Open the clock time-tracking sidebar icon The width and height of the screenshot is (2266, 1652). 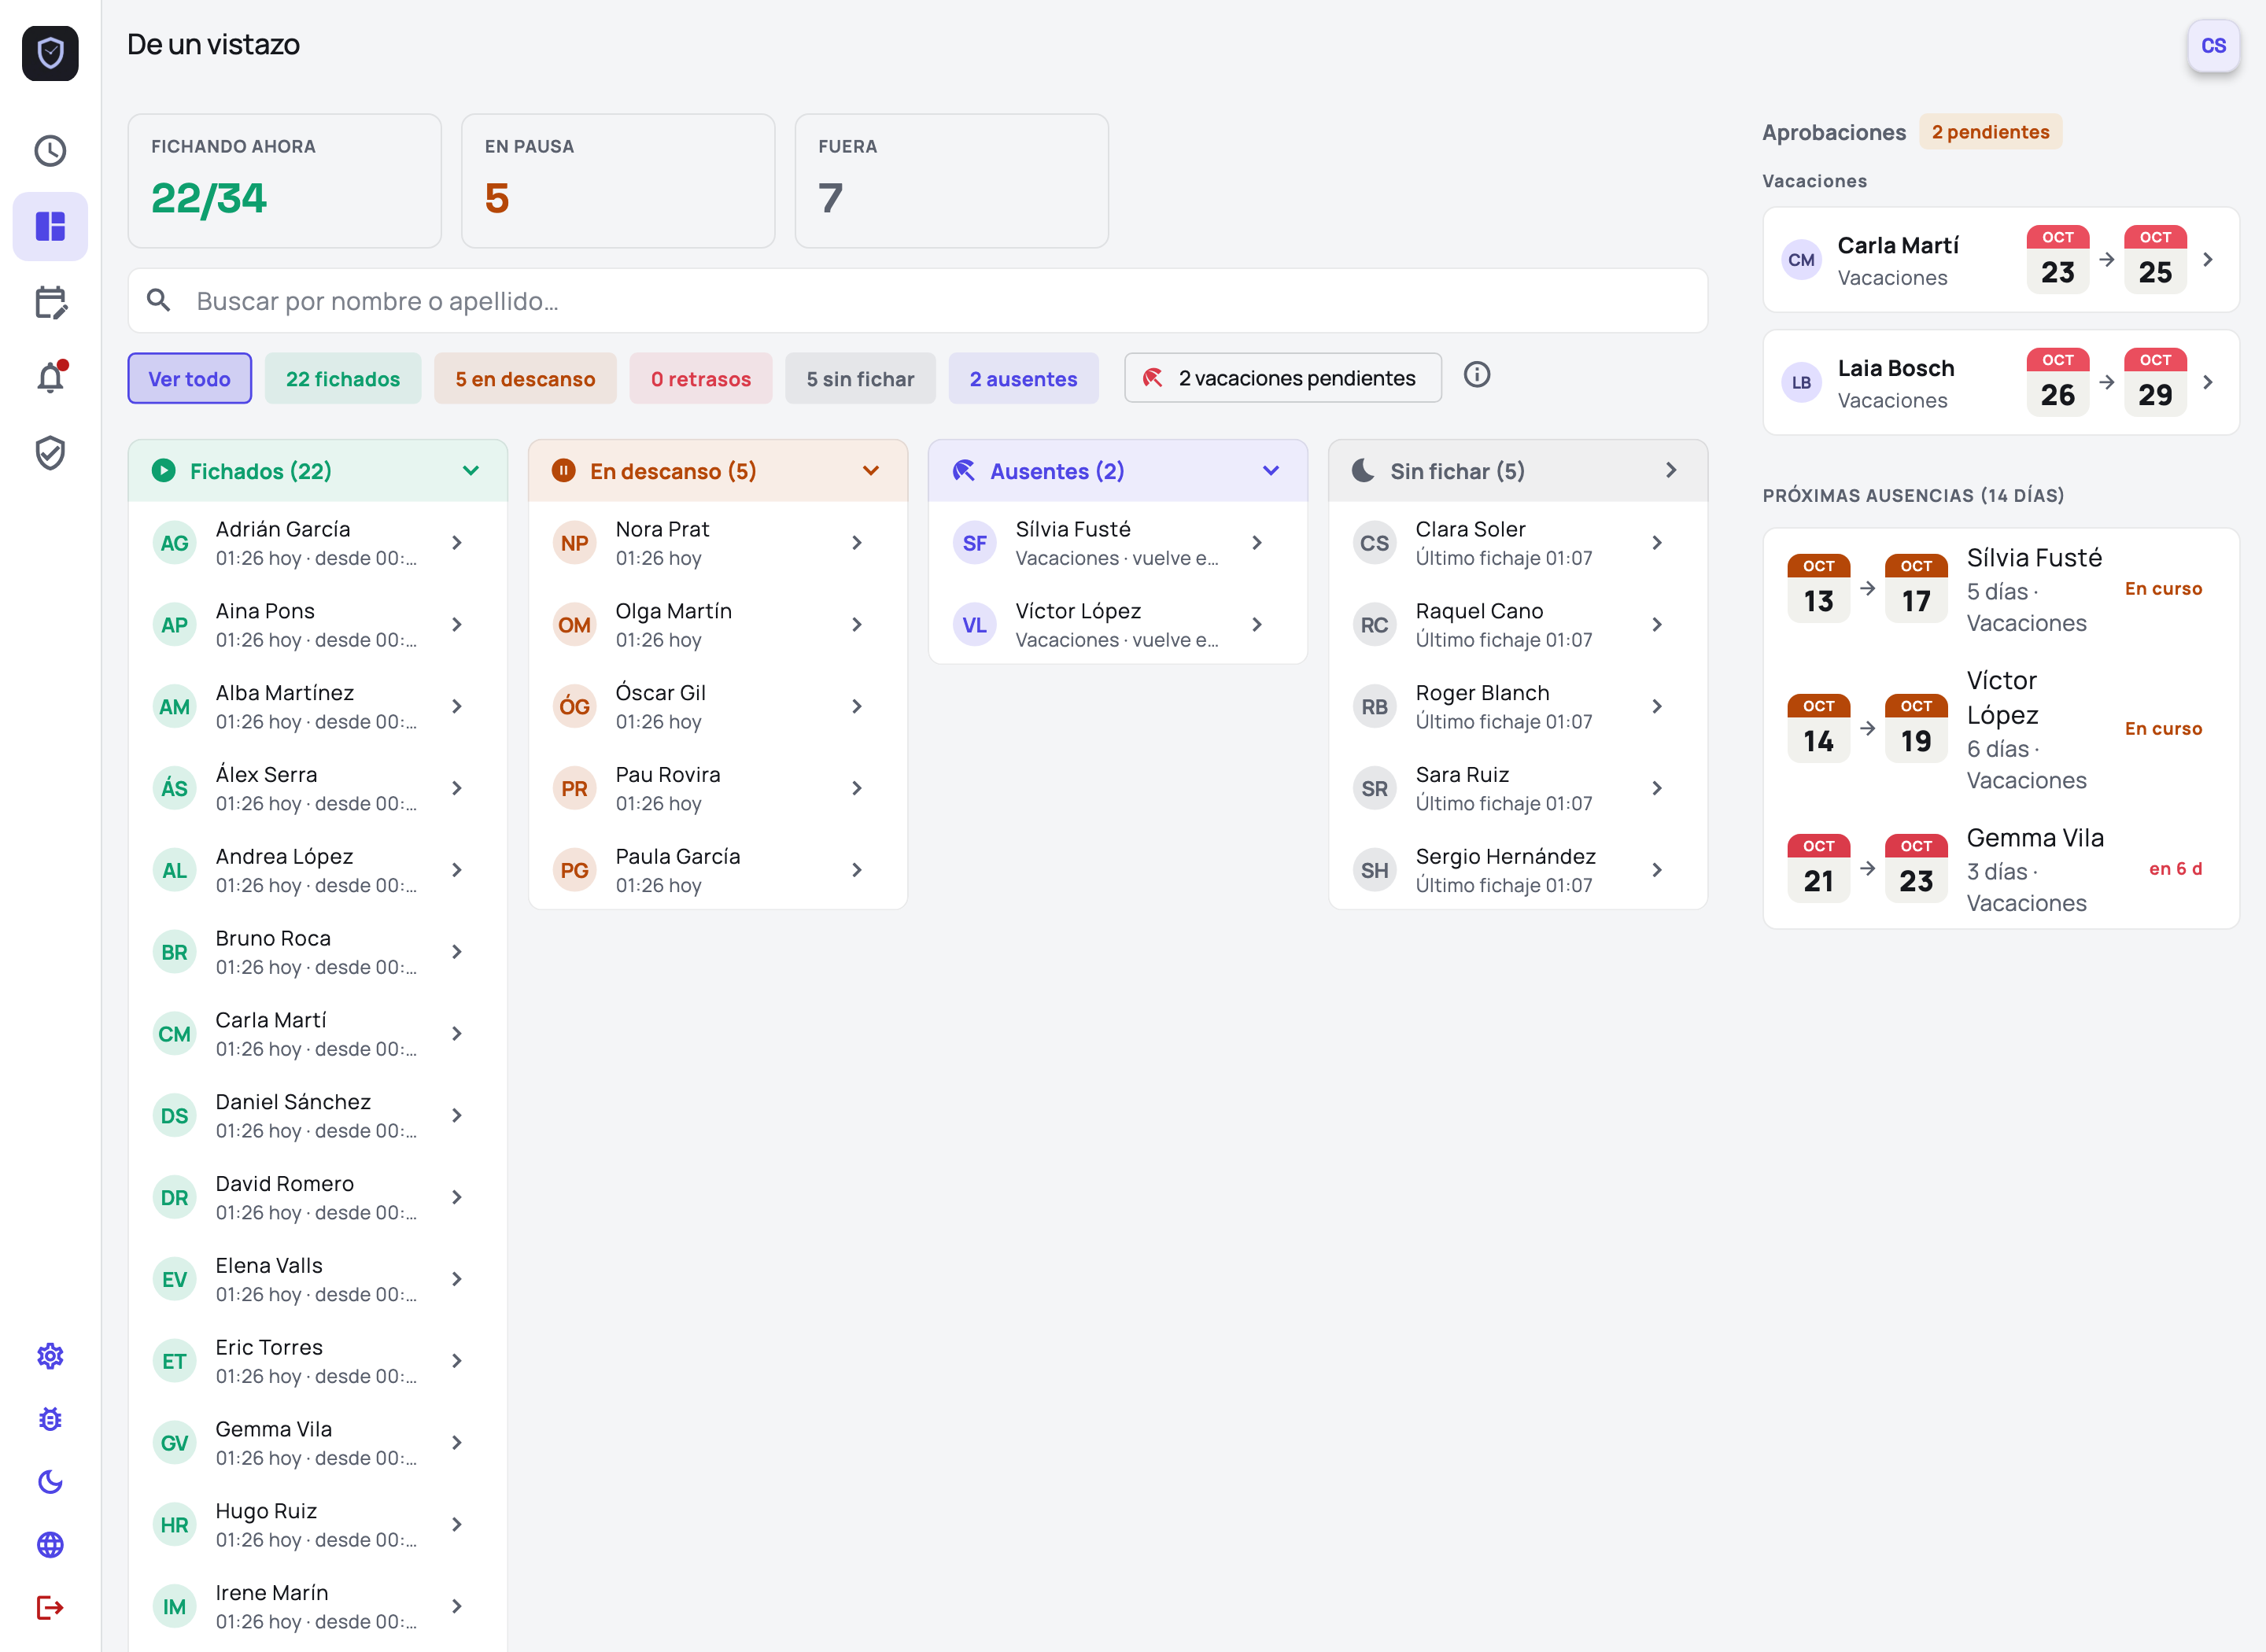[x=50, y=151]
